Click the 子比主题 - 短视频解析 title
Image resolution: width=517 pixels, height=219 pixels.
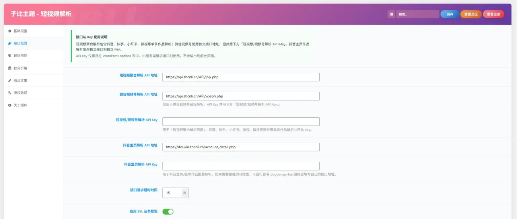[41, 14]
